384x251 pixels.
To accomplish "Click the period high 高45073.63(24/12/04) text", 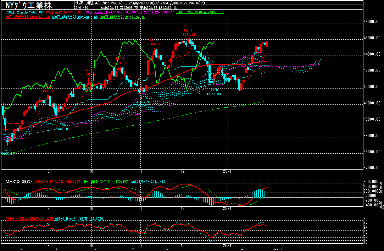I will click(152, 3).
